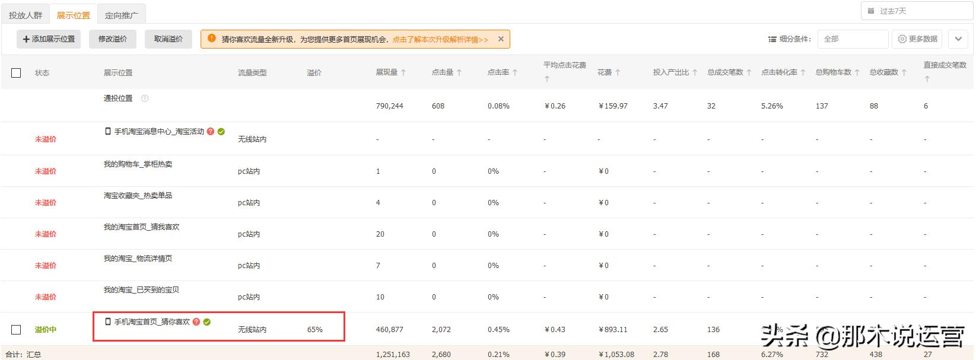Close the orange upgrade notice banner
The image size is (976, 360).
501,39
